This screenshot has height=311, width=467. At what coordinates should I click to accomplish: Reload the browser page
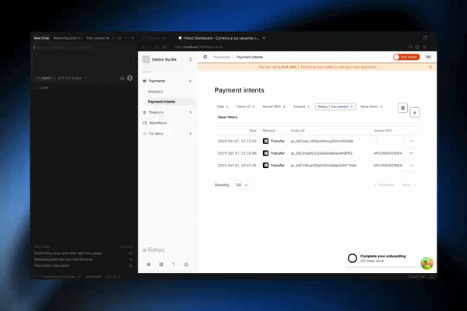point(157,47)
